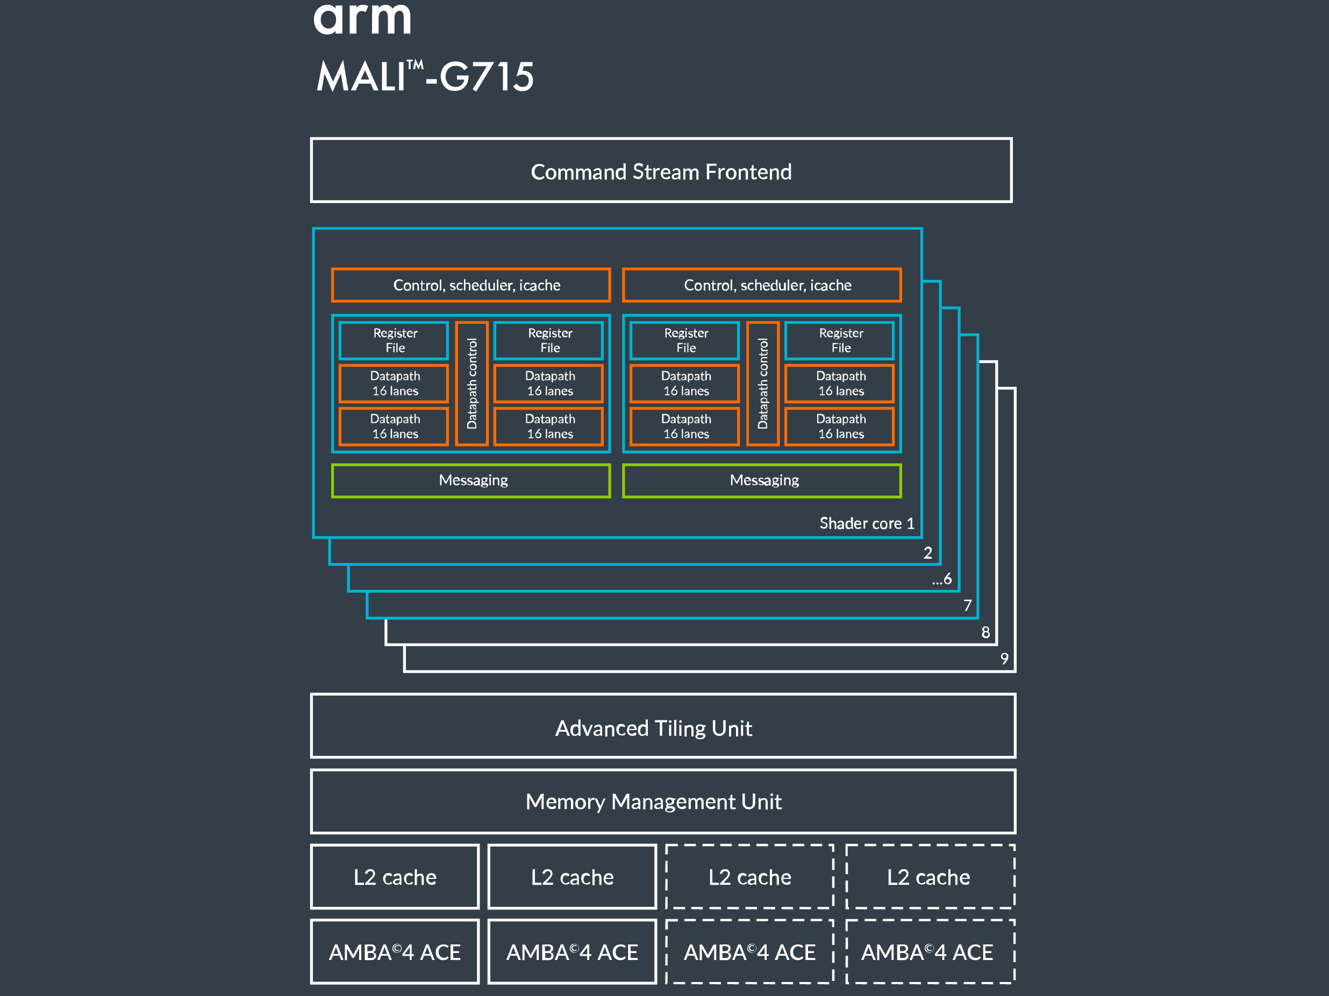The image size is (1329, 996).
Task: Click the MALI-G715 title text
Action: click(x=425, y=77)
